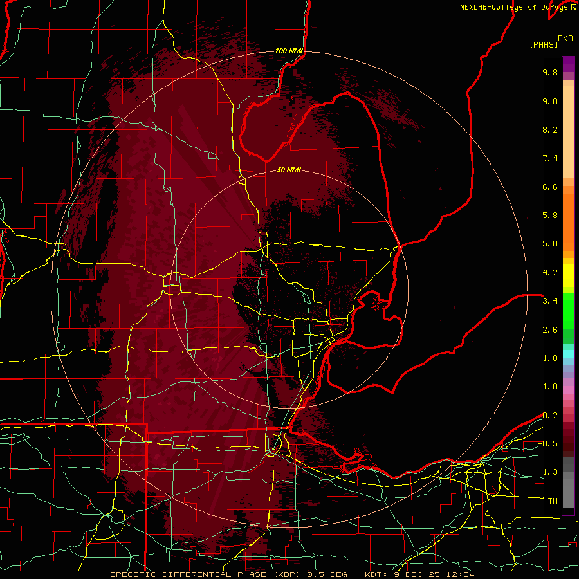Image resolution: width=579 pixels, height=579 pixels.
Task: Click the -1.3 legend value
Action: click(547, 472)
